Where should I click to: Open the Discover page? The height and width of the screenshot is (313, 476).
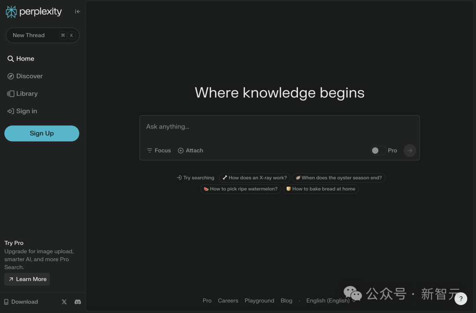tap(25, 76)
